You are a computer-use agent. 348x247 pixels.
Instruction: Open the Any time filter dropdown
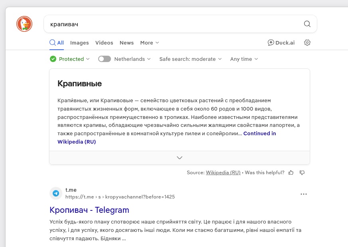244,59
